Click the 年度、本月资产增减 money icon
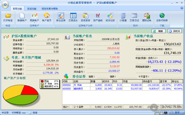The image size is (185, 115). (6, 59)
